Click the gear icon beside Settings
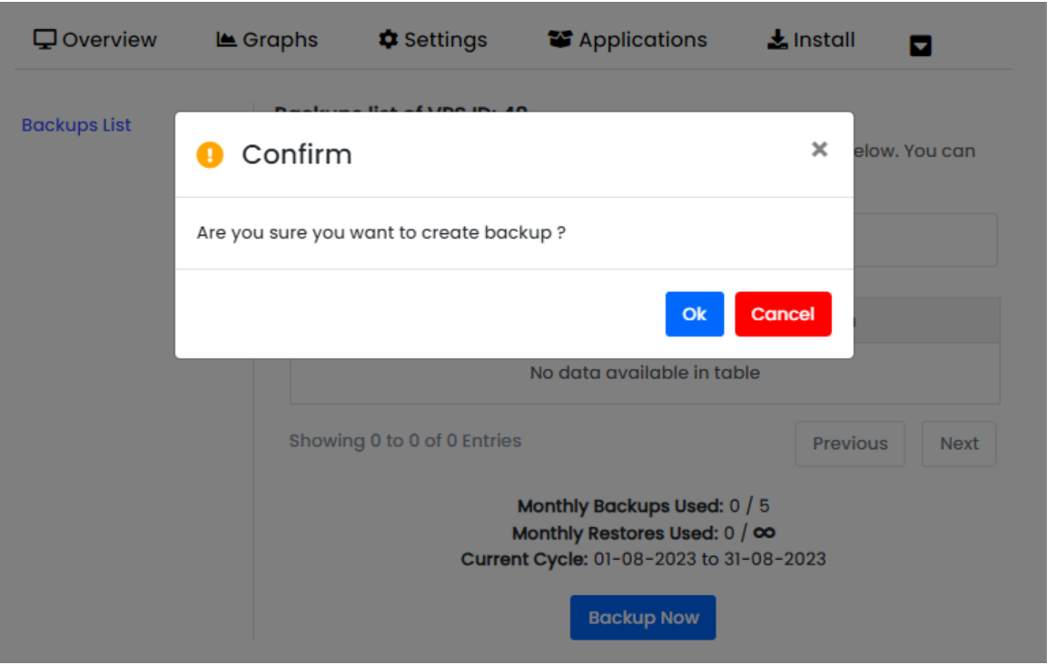The height and width of the screenshot is (665, 1047). 389,40
